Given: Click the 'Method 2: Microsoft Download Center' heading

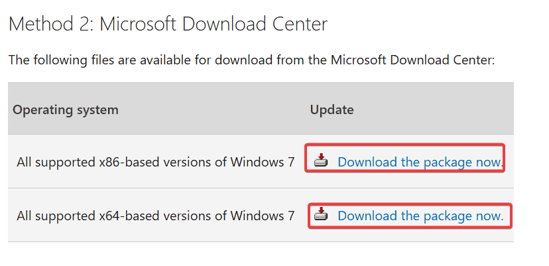Looking at the screenshot, I should (x=168, y=25).
